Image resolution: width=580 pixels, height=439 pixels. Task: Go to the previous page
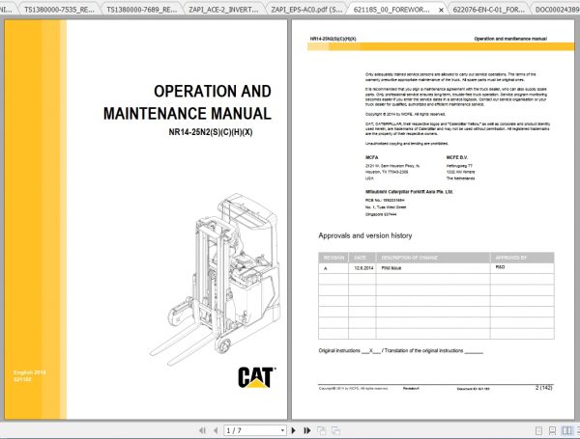[x=216, y=430]
